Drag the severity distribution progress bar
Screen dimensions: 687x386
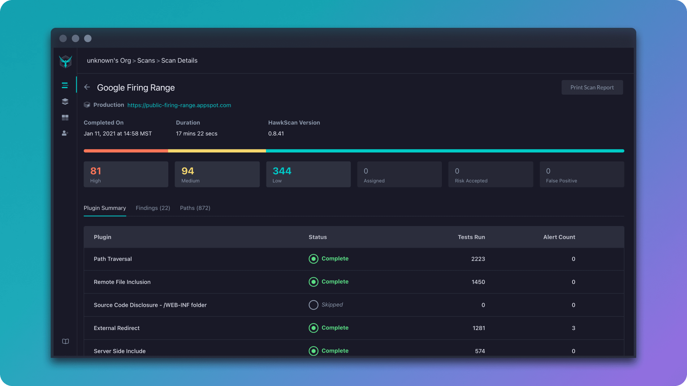pyautogui.click(x=354, y=150)
